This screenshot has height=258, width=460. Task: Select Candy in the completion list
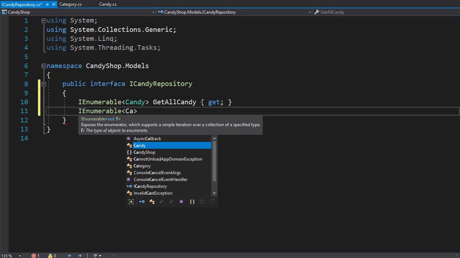[x=169, y=145]
